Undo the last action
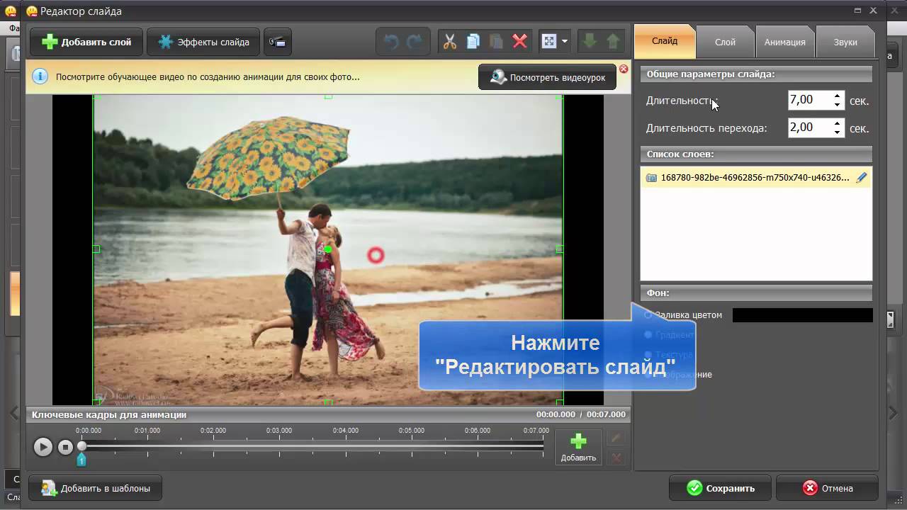The height and width of the screenshot is (510, 907). 391,42
